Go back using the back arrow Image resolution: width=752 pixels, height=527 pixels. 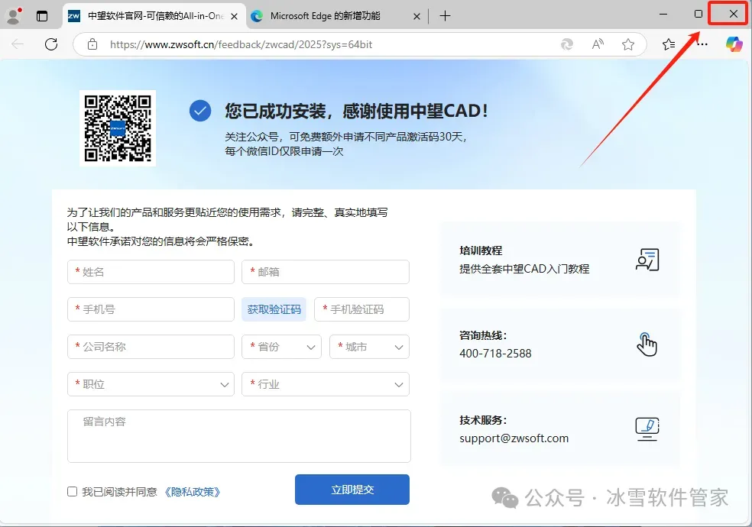click(18, 44)
